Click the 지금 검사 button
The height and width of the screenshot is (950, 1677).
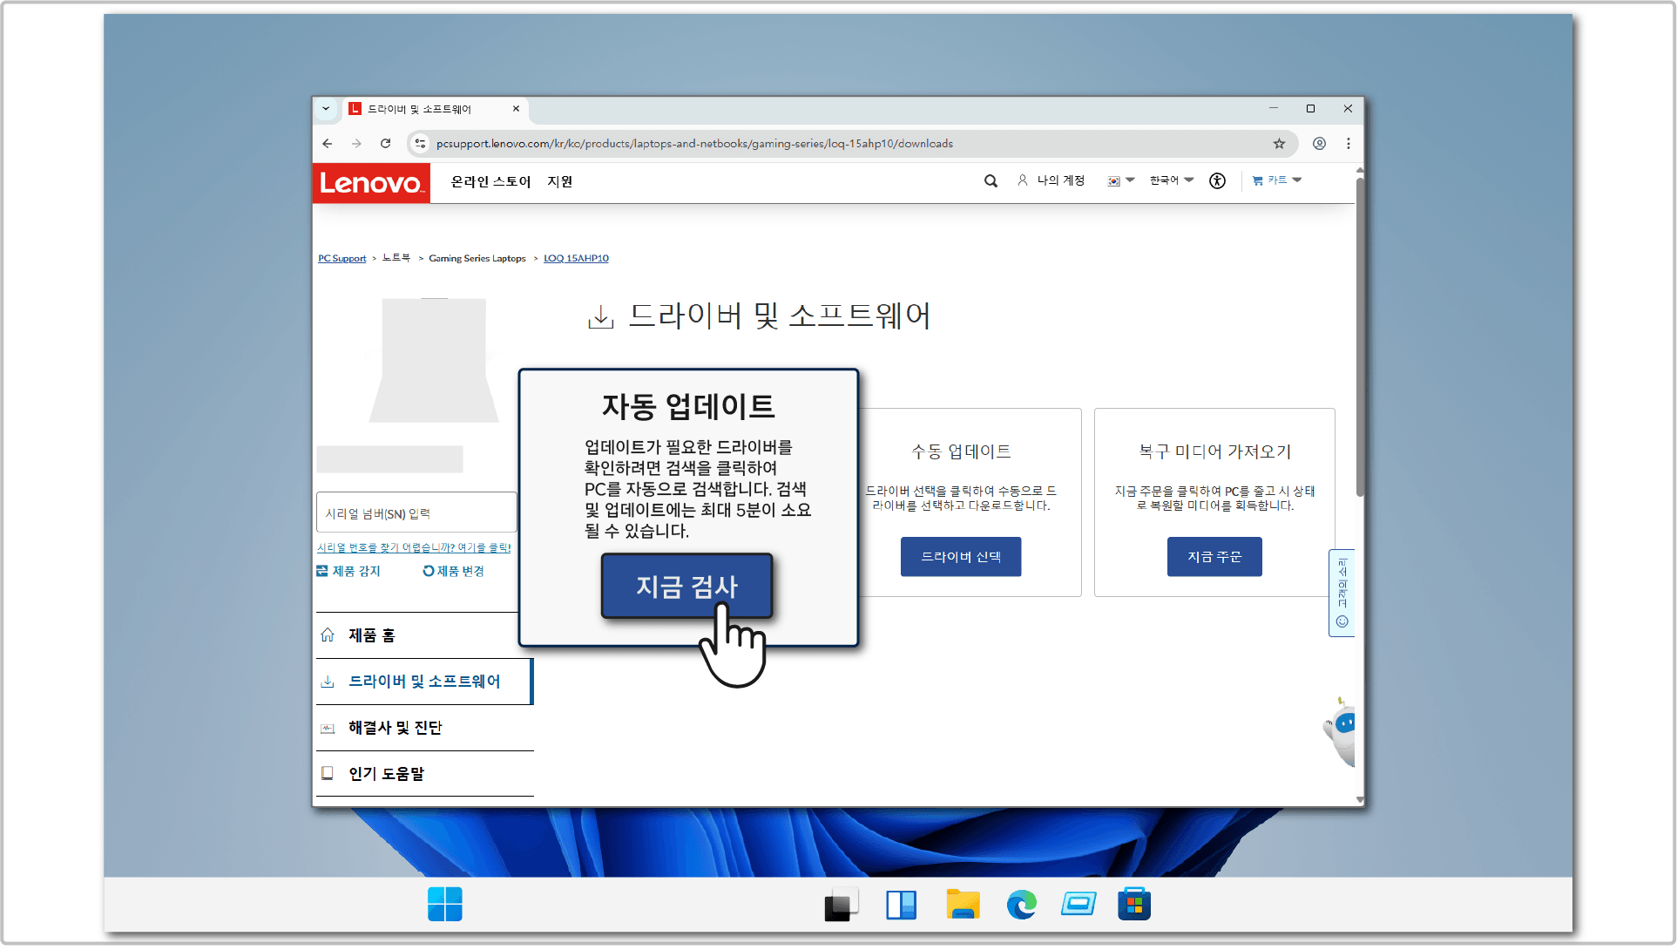coord(686,587)
